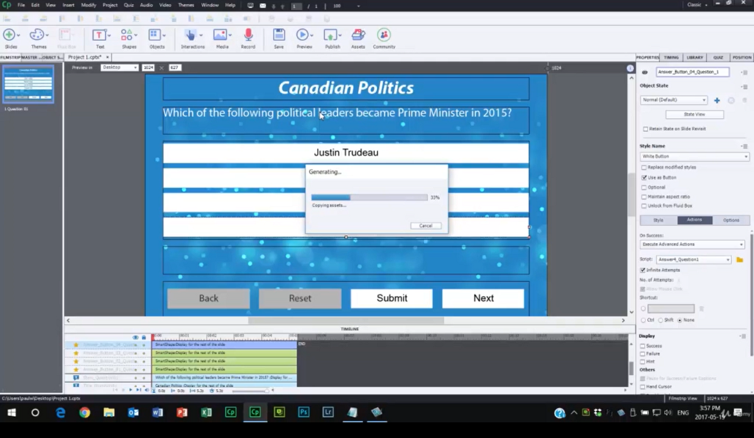
Task: Expand the On Success action dropdown
Action: point(692,244)
